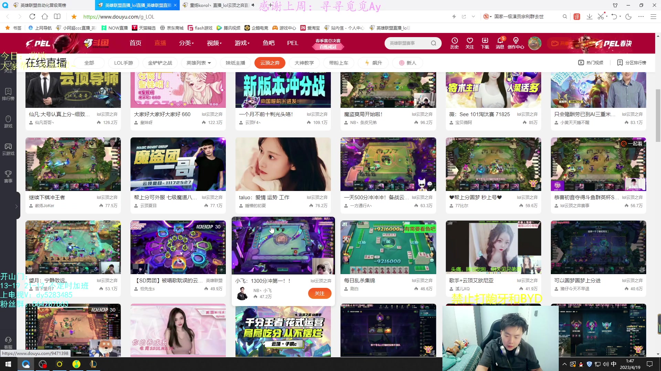Expand the 英雄列表 filter dropdown

199,63
